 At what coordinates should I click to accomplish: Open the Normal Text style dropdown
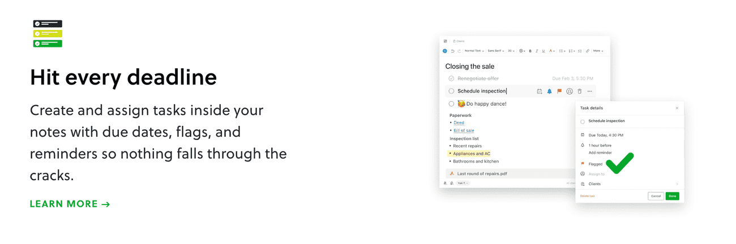click(x=474, y=51)
